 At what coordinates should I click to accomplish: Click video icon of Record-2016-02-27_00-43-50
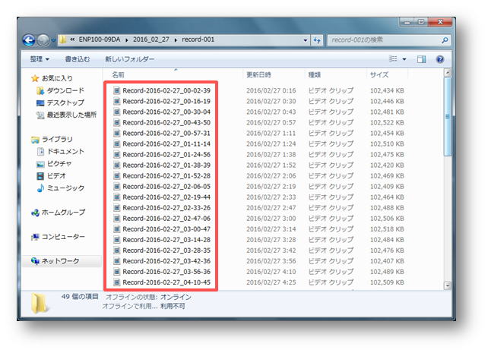pyautogui.click(x=117, y=122)
